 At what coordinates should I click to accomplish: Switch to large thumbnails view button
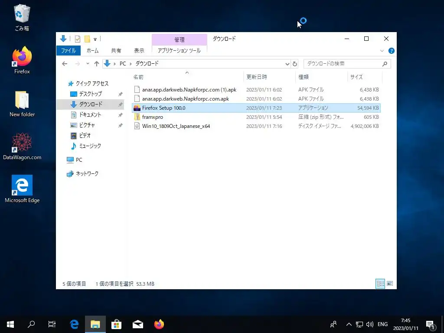coord(390,284)
